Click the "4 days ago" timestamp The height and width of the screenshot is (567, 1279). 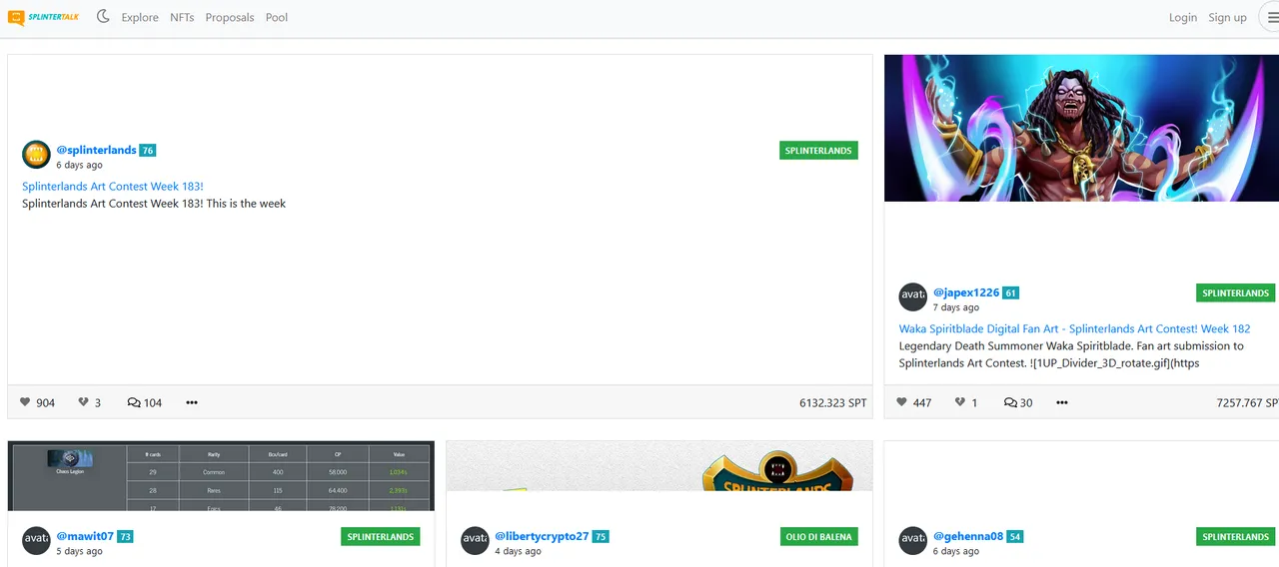tap(518, 551)
